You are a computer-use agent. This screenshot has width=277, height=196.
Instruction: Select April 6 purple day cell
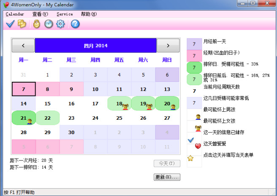(167, 75)
